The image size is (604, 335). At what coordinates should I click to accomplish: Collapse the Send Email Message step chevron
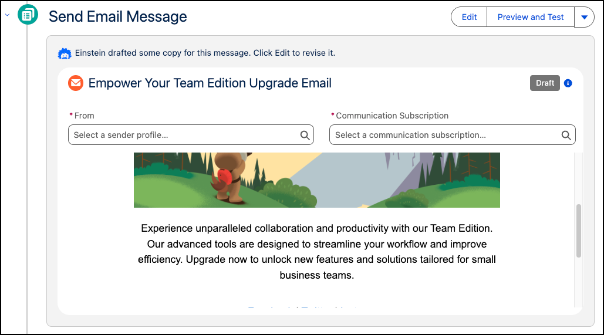[7, 15]
